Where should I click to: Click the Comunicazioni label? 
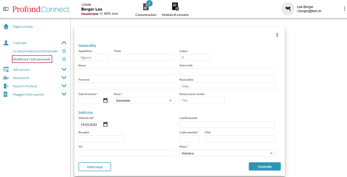coord(146,15)
